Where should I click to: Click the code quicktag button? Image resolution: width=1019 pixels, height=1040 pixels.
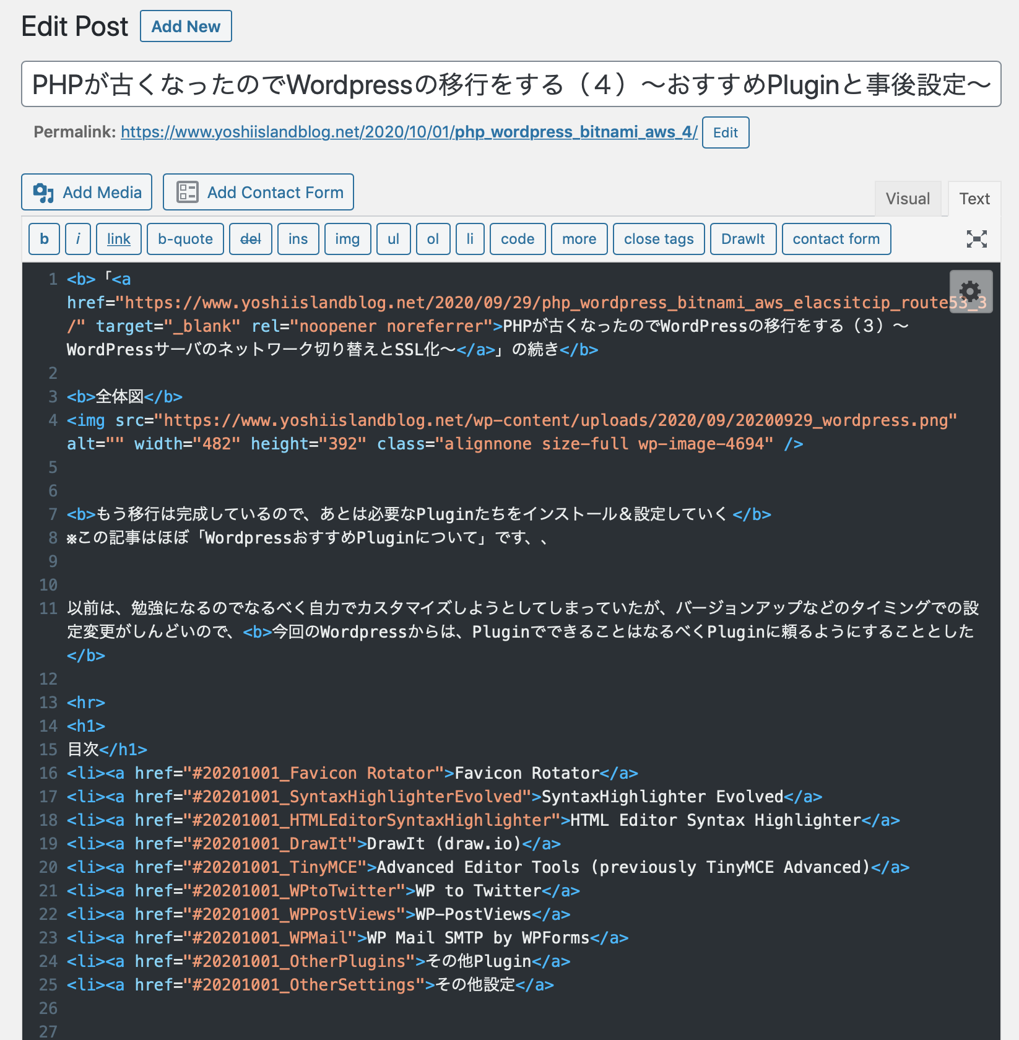click(x=518, y=239)
